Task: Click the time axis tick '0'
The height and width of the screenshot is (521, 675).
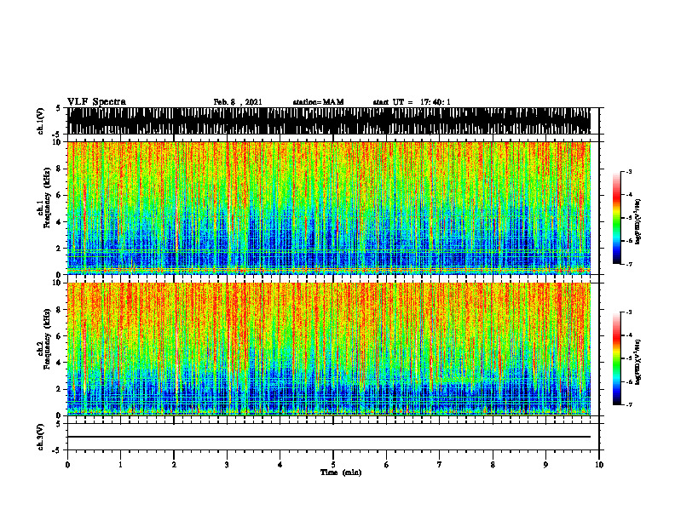Action: pyautogui.click(x=67, y=465)
